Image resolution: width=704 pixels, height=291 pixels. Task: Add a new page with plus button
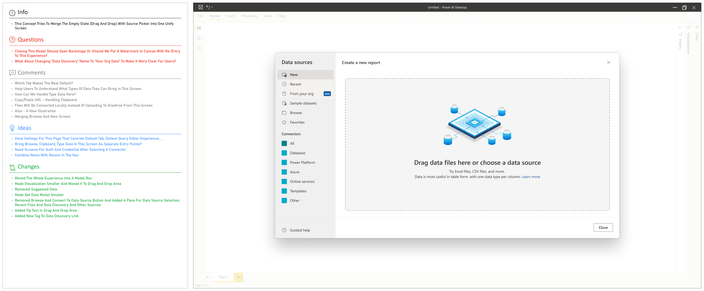[x=238, y=277]
